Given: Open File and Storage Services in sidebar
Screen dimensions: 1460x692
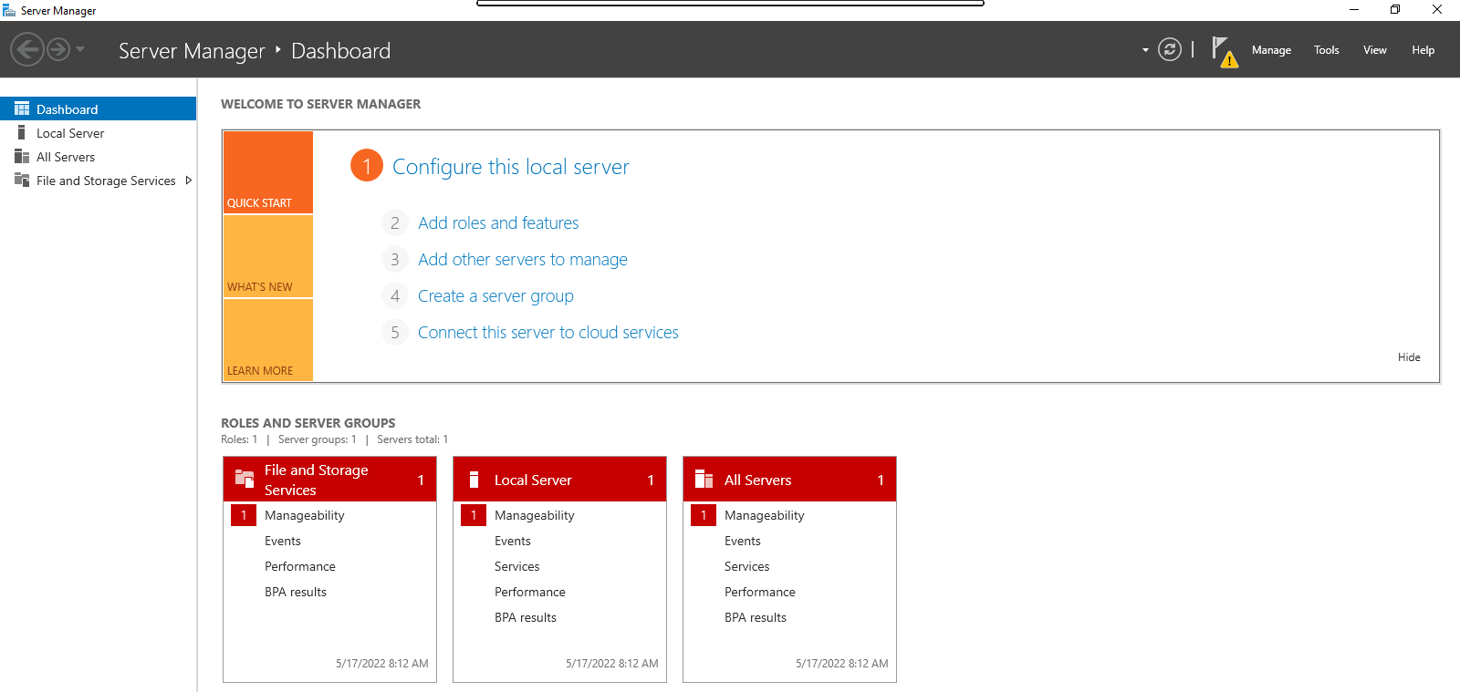Looking at the screenshot, I should (98, 180).
